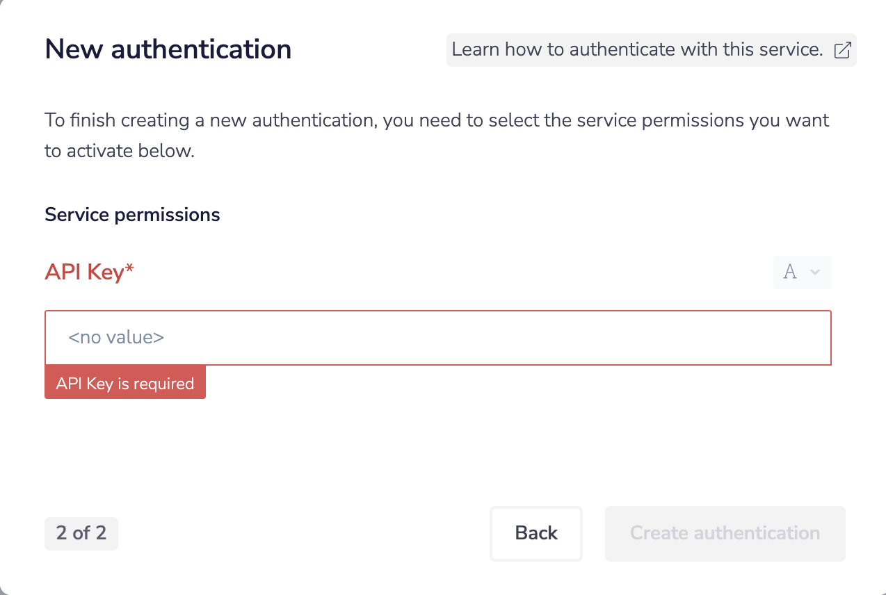886x595 pixels.
Task: Expand the value type selector next to API Key
Action: pos(802,272)
